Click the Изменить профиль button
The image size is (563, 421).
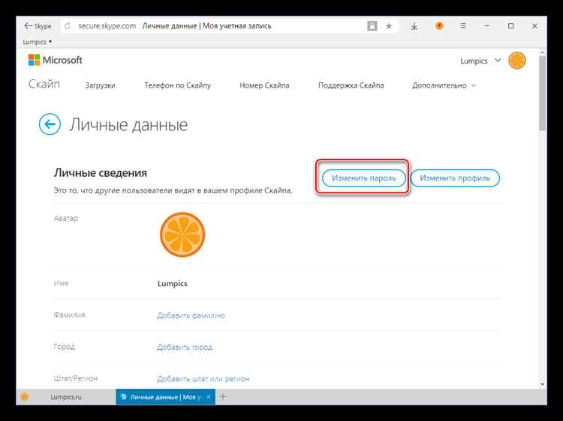(x=455, y=178)
